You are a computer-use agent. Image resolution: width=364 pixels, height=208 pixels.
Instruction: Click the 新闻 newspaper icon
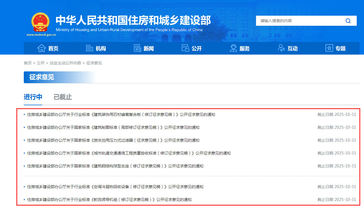[137, 48]
